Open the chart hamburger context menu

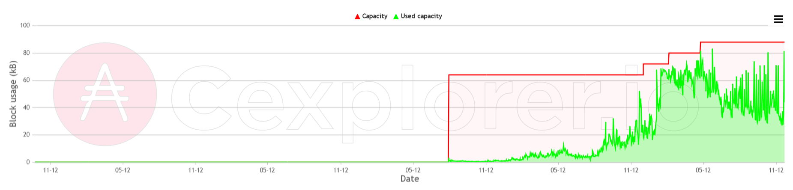click(778, 19)
